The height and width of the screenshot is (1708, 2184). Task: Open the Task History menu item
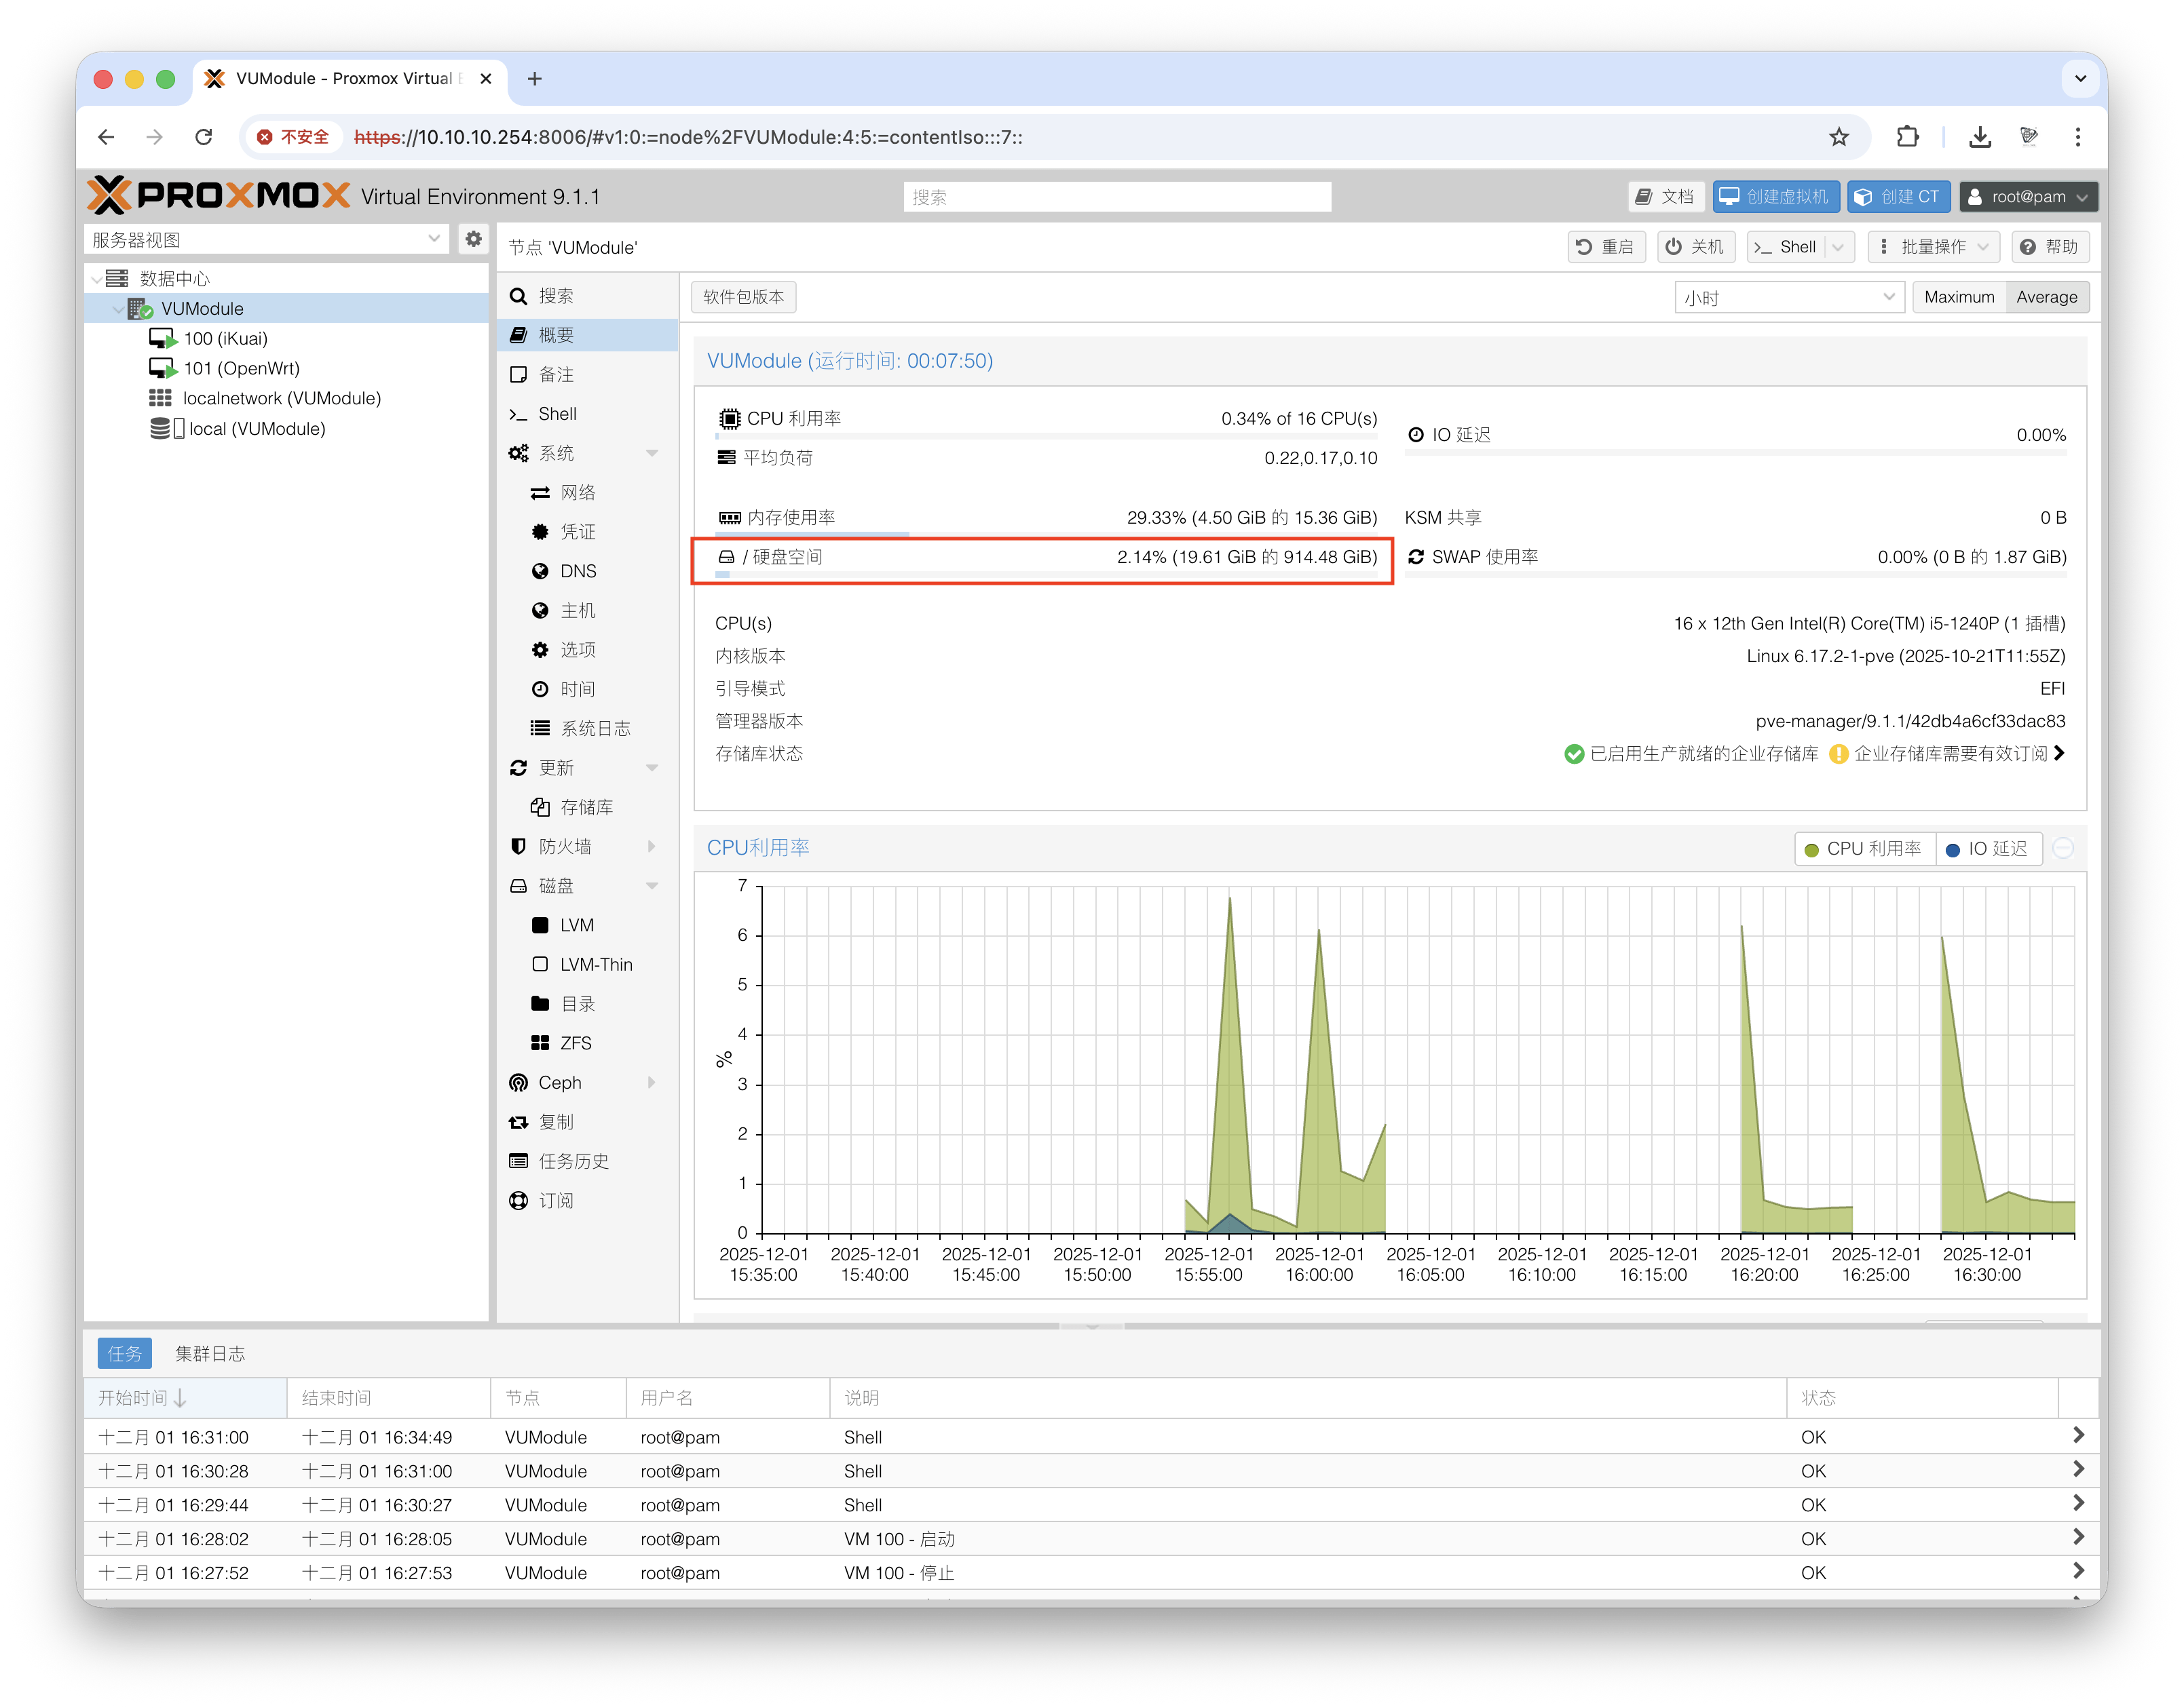pos(573,1161)
